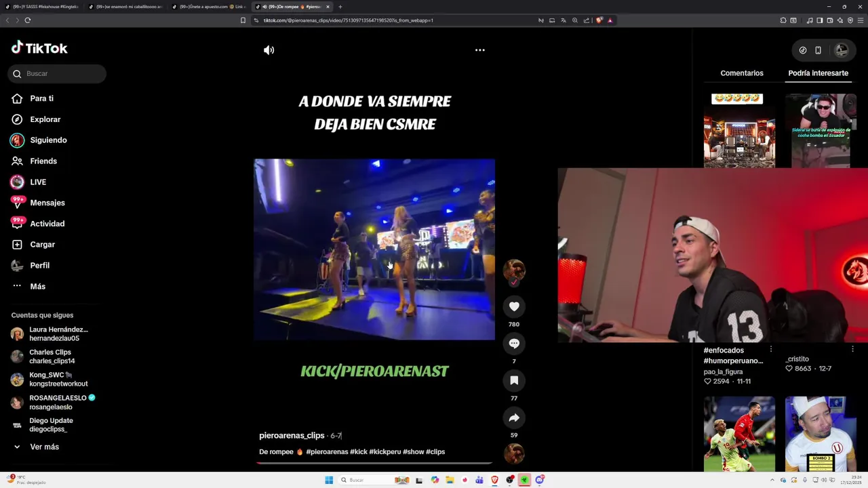Click the #kickperu hashtag

pos(385,452)
